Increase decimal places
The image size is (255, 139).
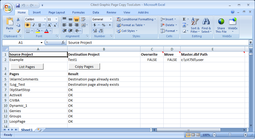[x=95, y=31]
